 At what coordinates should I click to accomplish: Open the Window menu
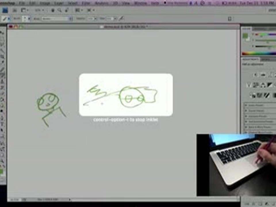(141, 3)
